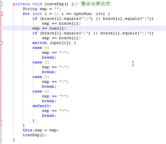Click 'exp += brace[i];' under the second if
The height and width of the screenshot is (144, 166).
[62, 38]
